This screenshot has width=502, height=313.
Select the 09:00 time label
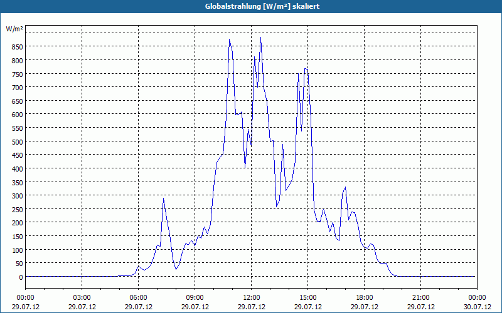pos(195,298)
